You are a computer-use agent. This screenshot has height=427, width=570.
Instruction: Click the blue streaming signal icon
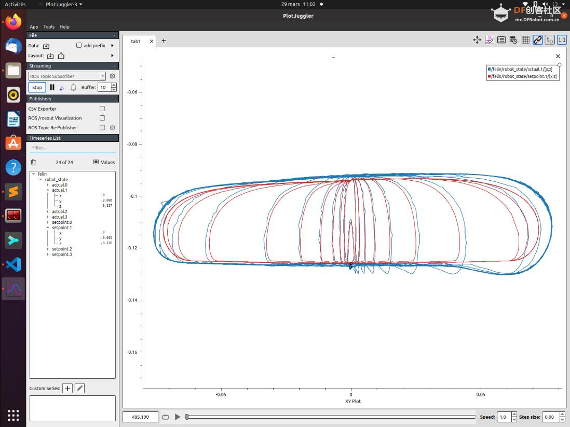pyautogui.click(x=62, y=88)
